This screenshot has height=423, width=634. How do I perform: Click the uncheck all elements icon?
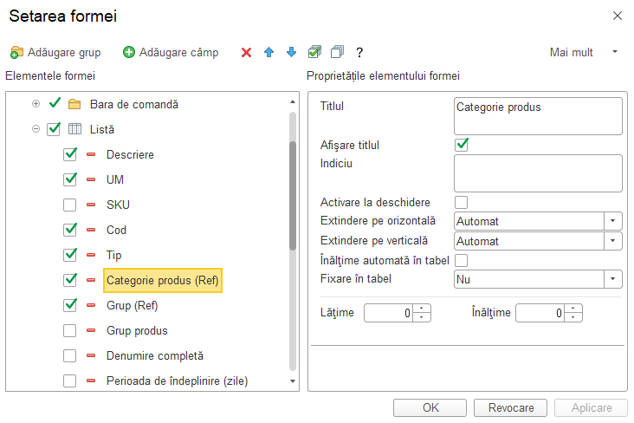tap(337, 52)
